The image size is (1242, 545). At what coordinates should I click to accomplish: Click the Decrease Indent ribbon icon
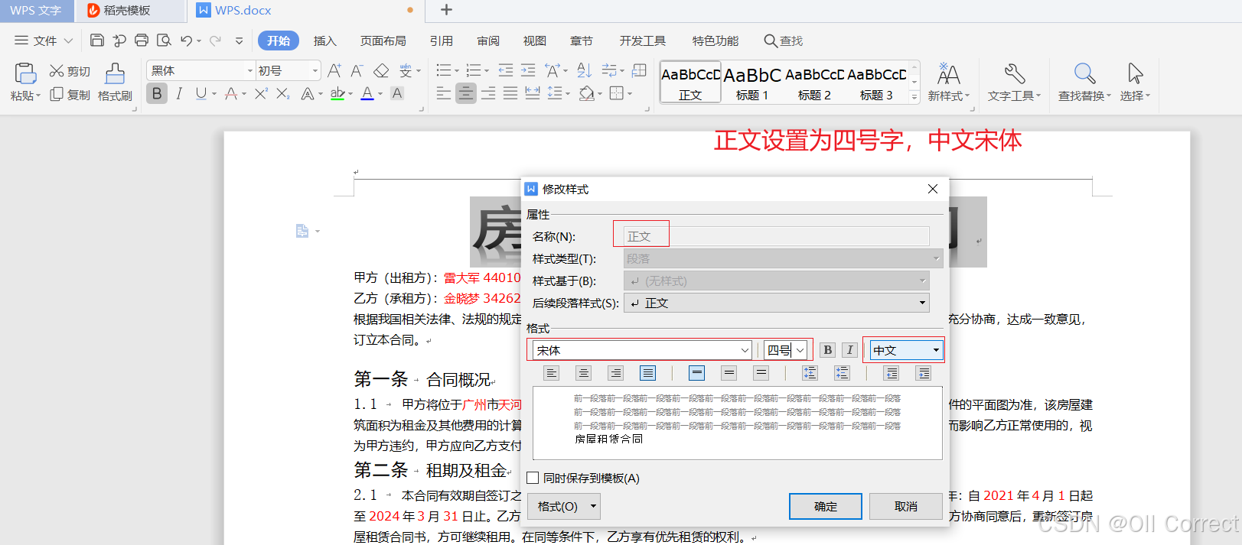(x=506, y=70)
